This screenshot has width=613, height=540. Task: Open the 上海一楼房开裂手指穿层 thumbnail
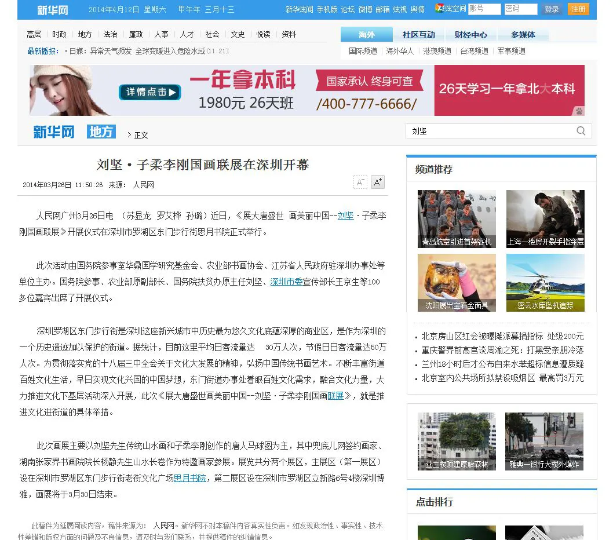[545, 219]
